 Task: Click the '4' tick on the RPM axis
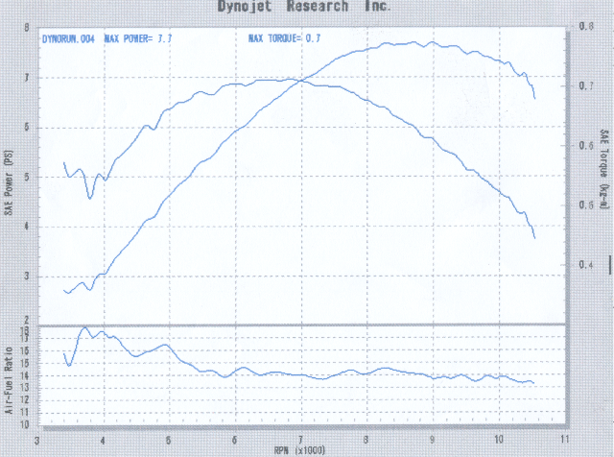click(x=103, y=441)
